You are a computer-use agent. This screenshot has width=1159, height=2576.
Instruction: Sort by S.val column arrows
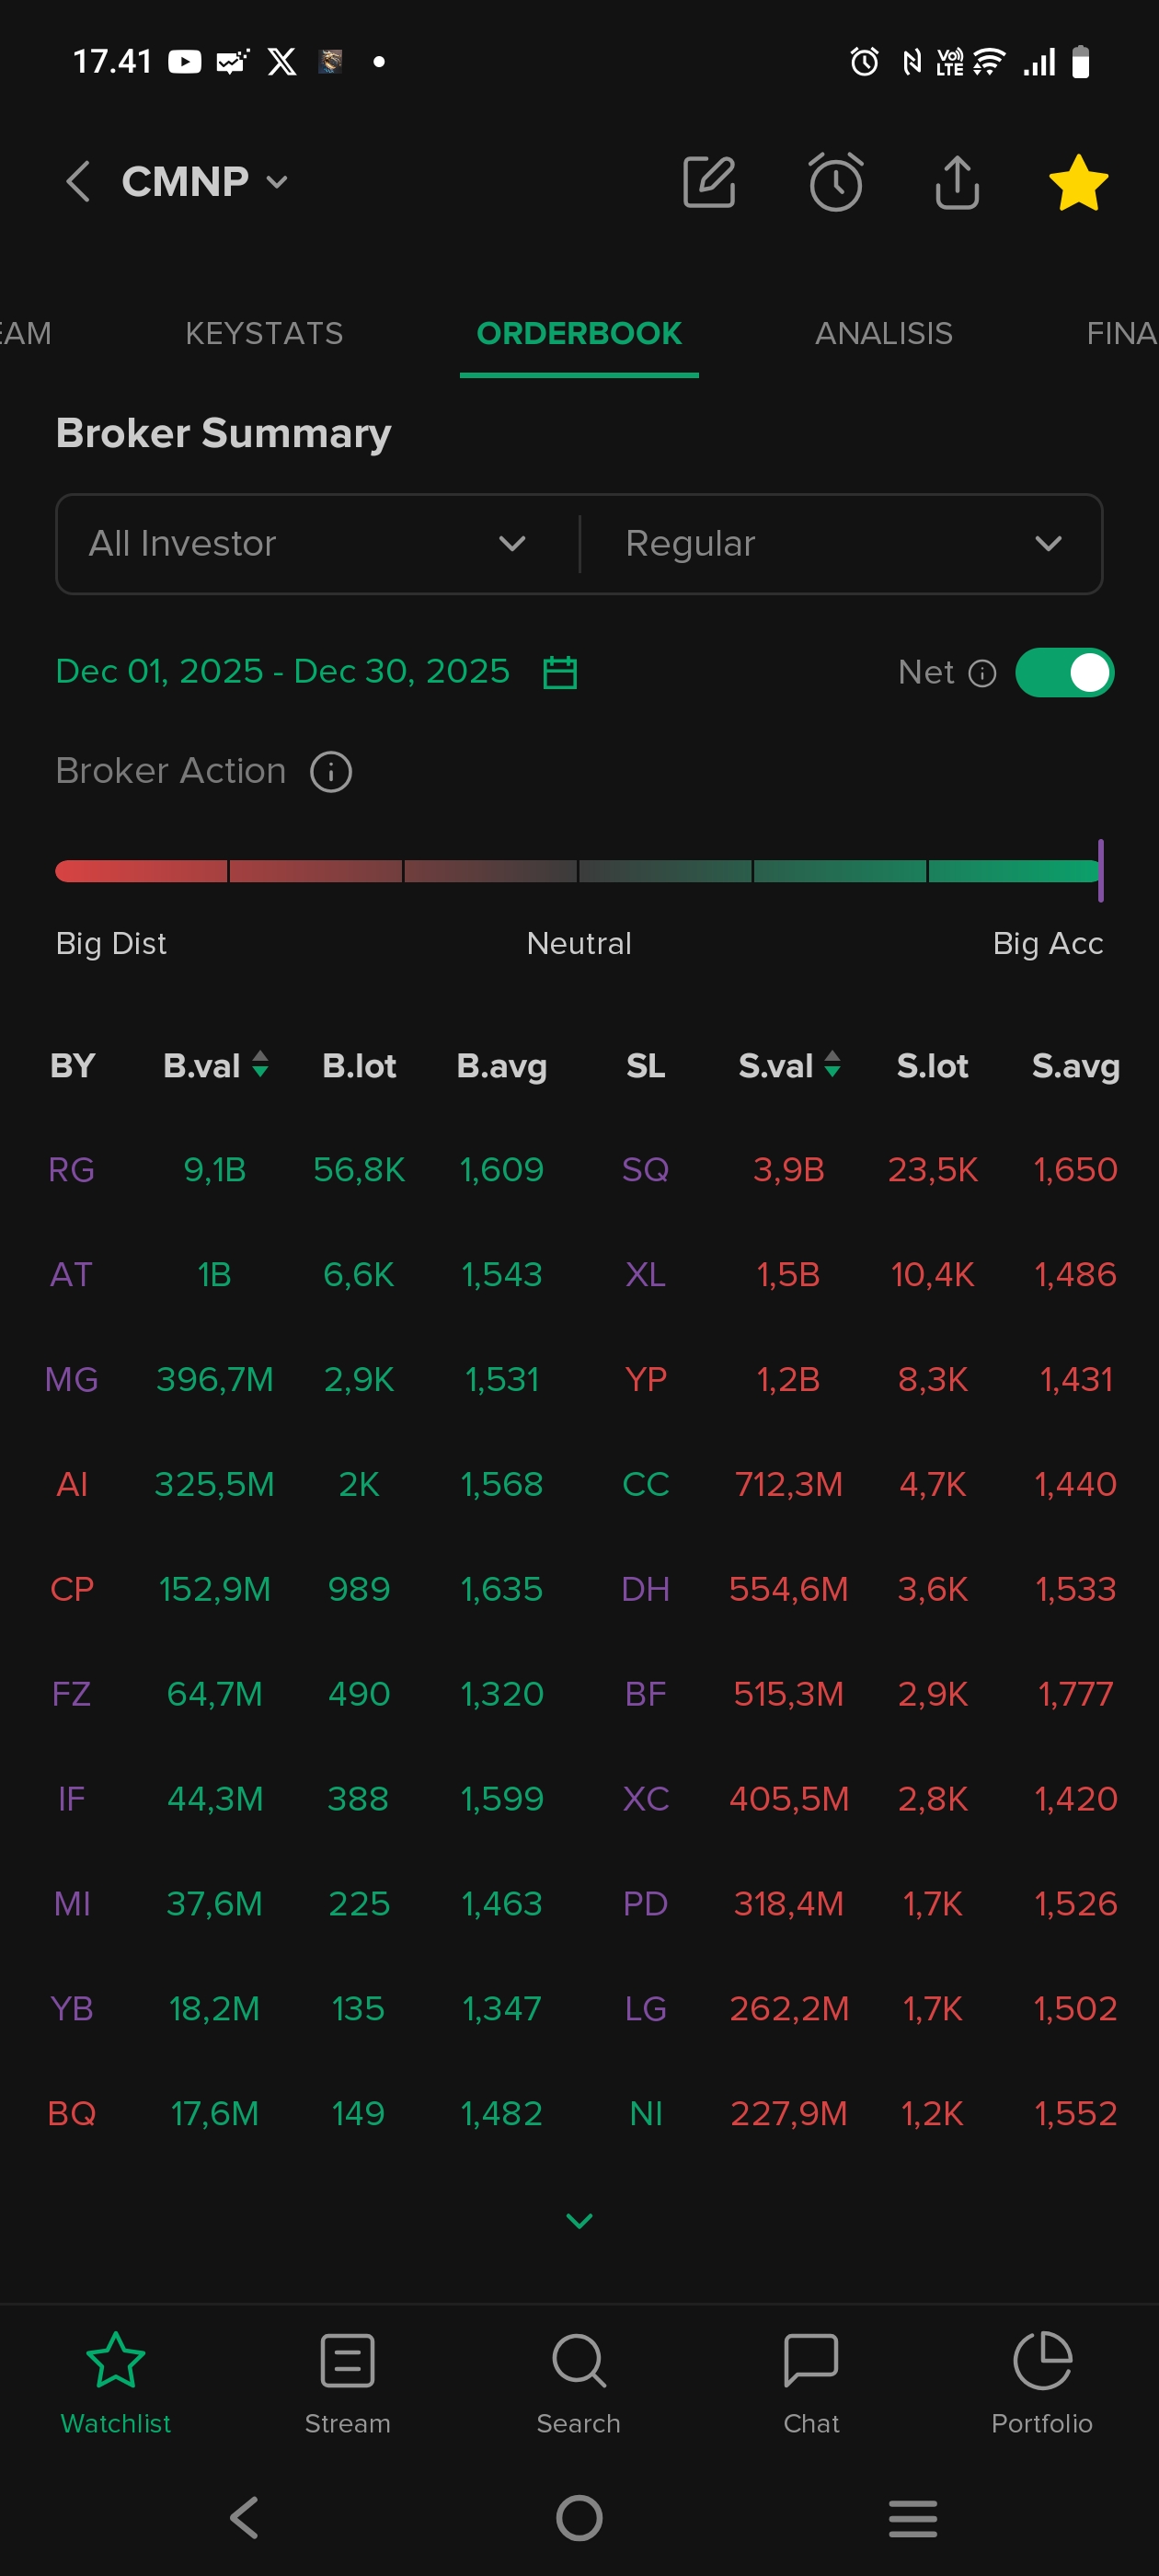[832, 1064]
